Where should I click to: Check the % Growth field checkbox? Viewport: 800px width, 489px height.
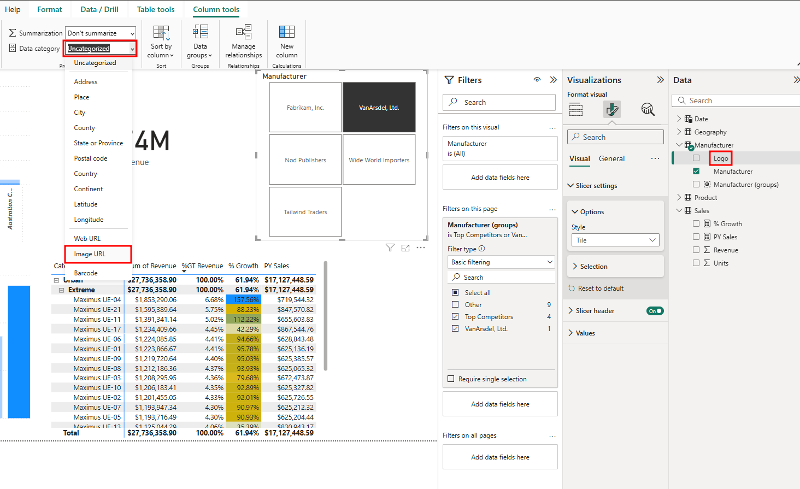coord(696,223)
